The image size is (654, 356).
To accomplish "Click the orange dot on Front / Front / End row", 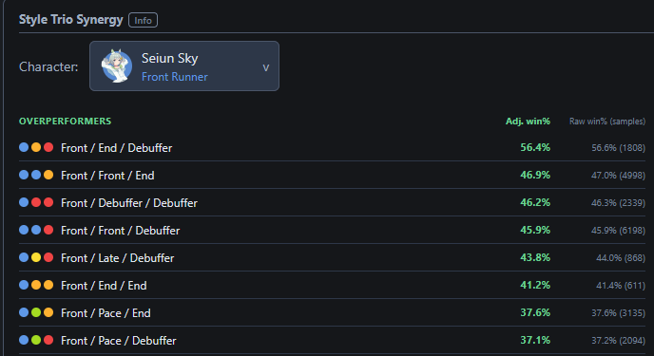I will [x=48, y=175].
